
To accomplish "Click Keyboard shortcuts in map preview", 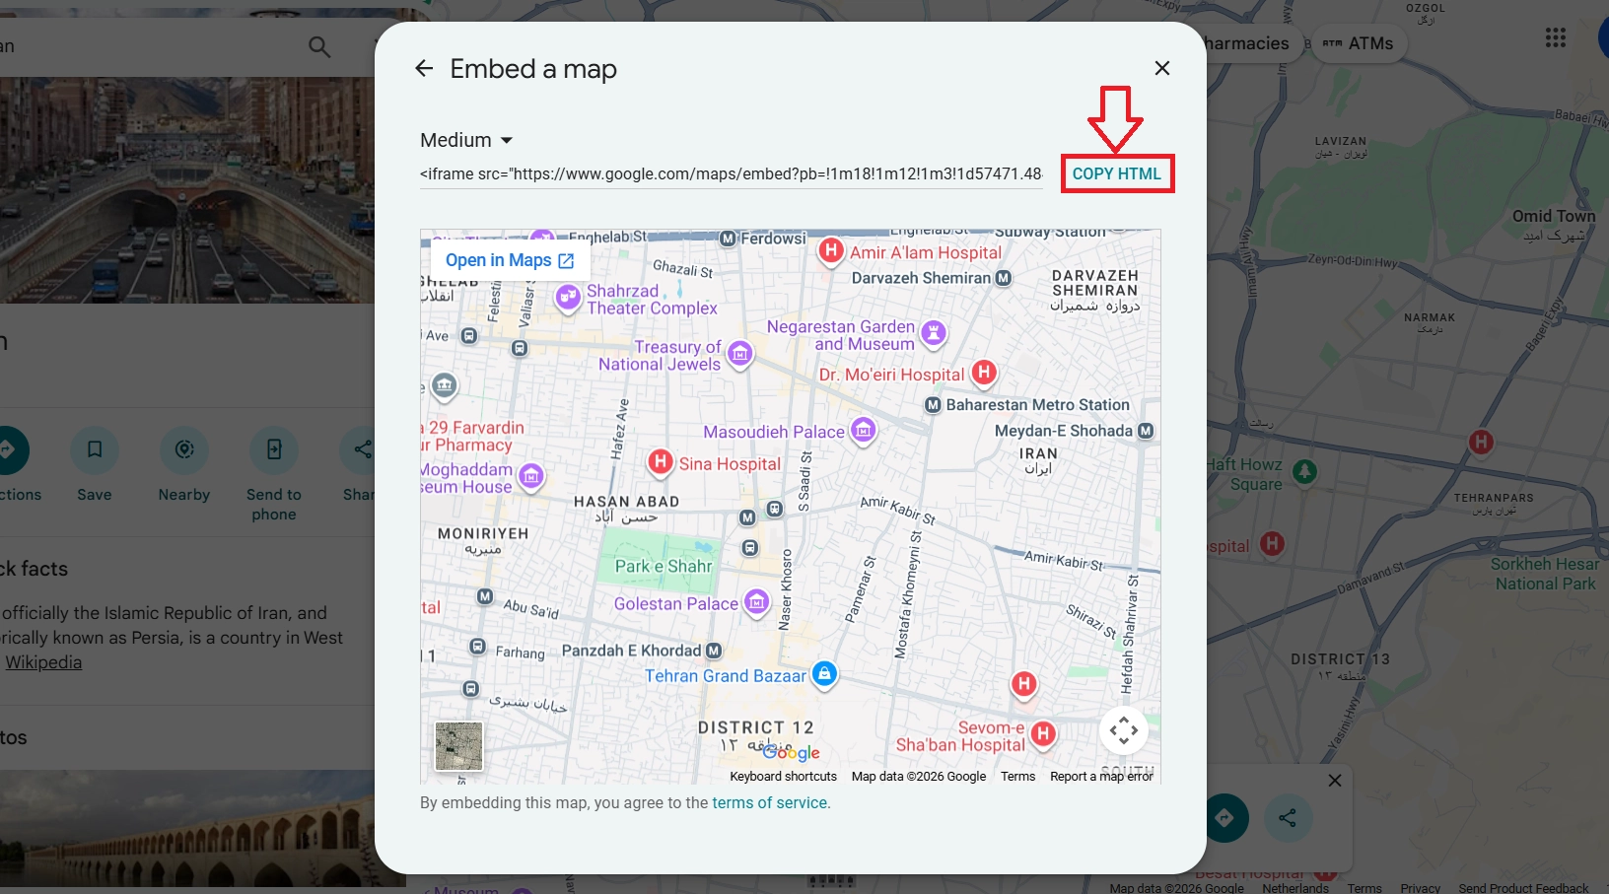I will tap(783, 777).
